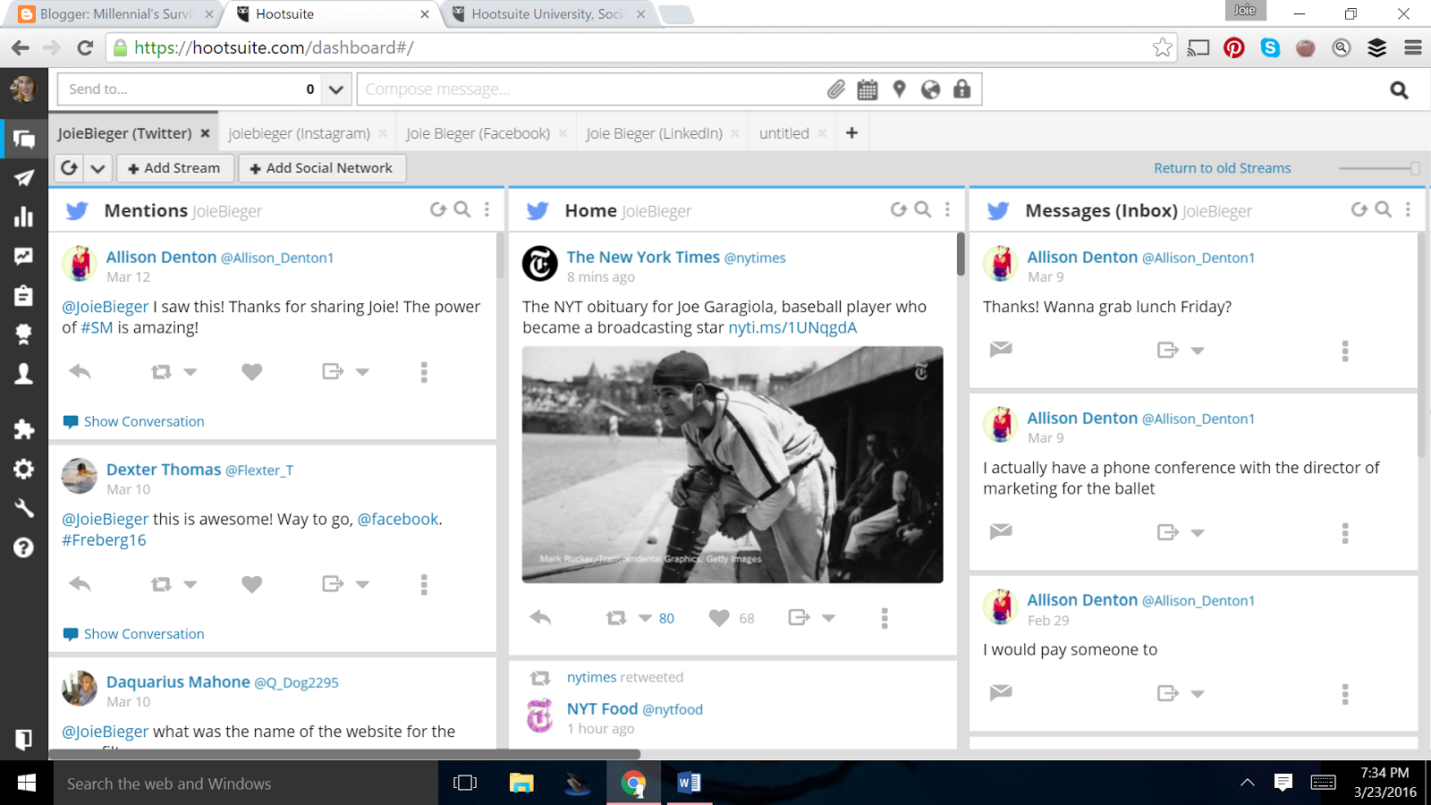Expand retweet options on Allison Denton's mention

click(191, 371)
